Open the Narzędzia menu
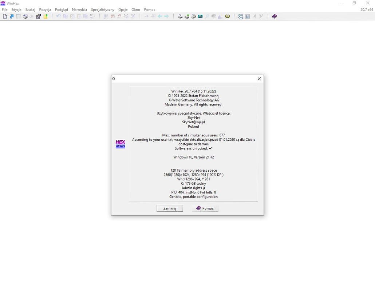This screenshot has width=375, height=291. click(79, 9)
